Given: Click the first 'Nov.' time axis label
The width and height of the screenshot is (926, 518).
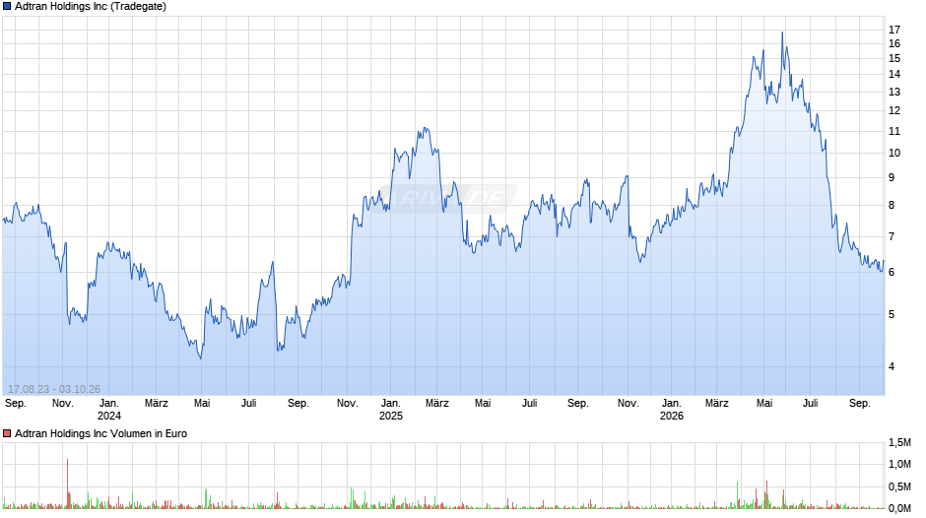Looking at the screenshot, I should pos(63,404).
